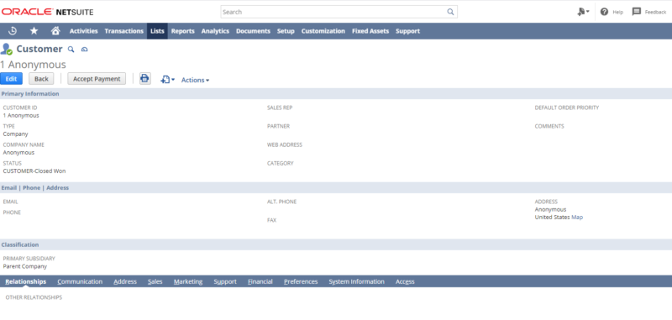Click the Oracle NetSuite logo
The width and height of the screenshot is (672, 320).
point(48,12)
